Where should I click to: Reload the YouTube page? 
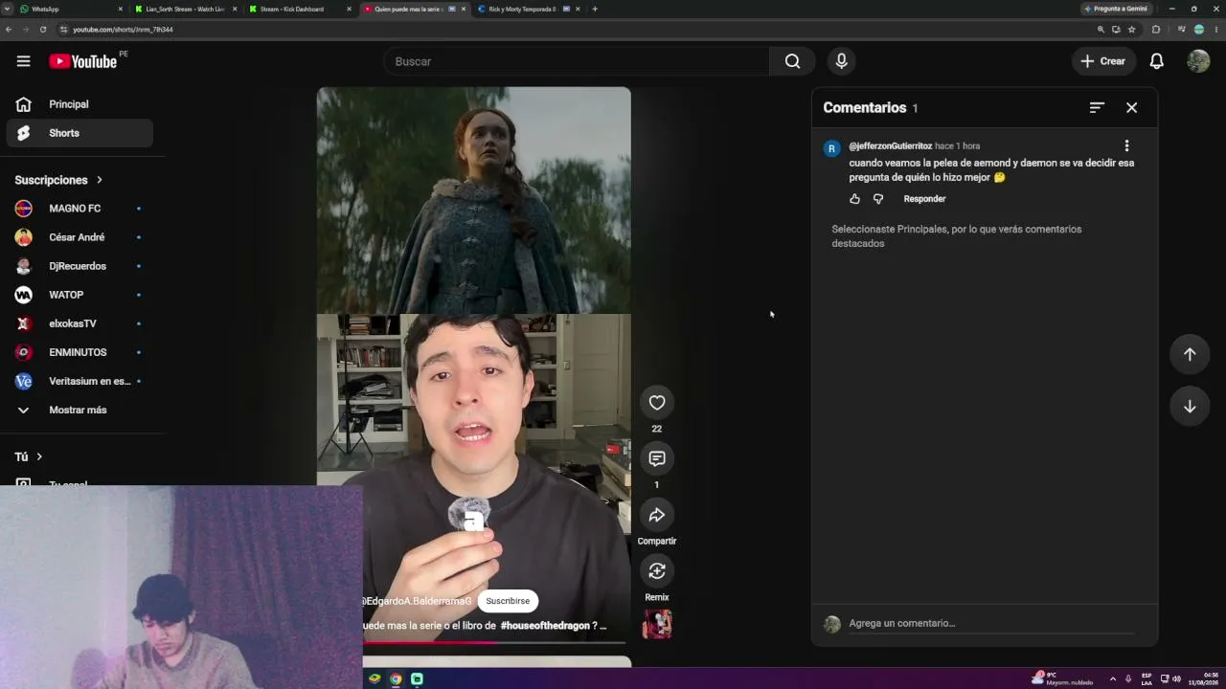(43, 30)
